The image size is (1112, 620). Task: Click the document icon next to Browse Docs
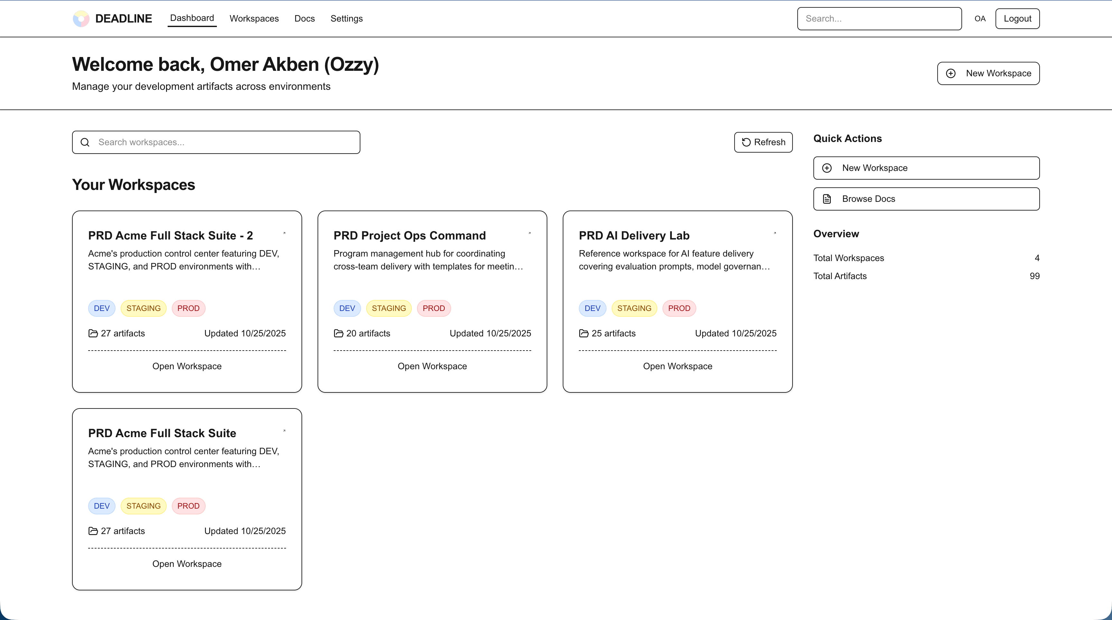(x=827, y=199)
